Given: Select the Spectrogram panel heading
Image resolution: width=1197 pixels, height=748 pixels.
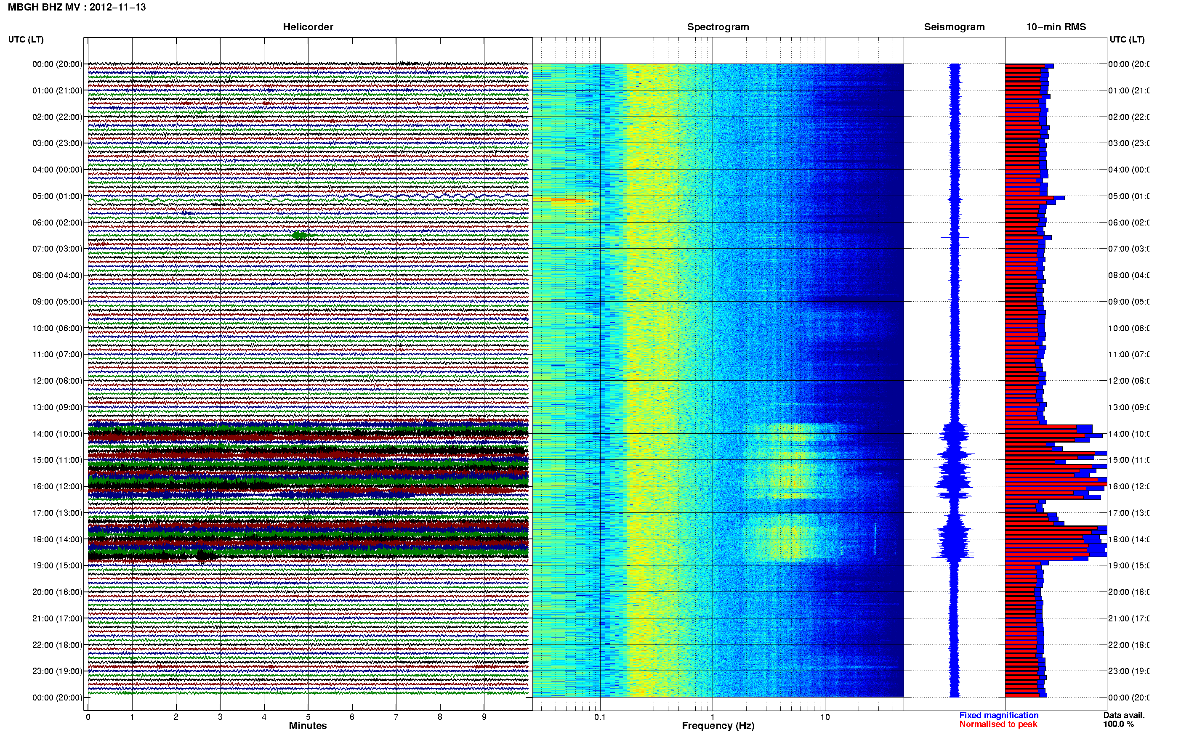Looking at the screenshot, I should (718, 27).
